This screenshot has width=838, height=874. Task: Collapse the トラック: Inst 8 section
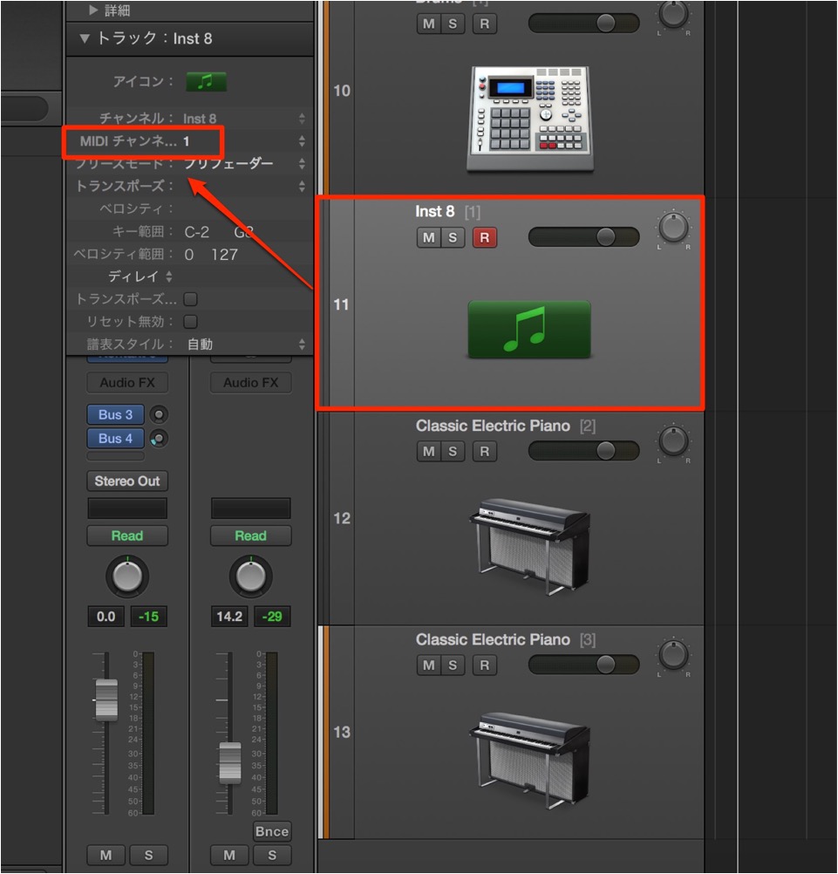[85, 38]
